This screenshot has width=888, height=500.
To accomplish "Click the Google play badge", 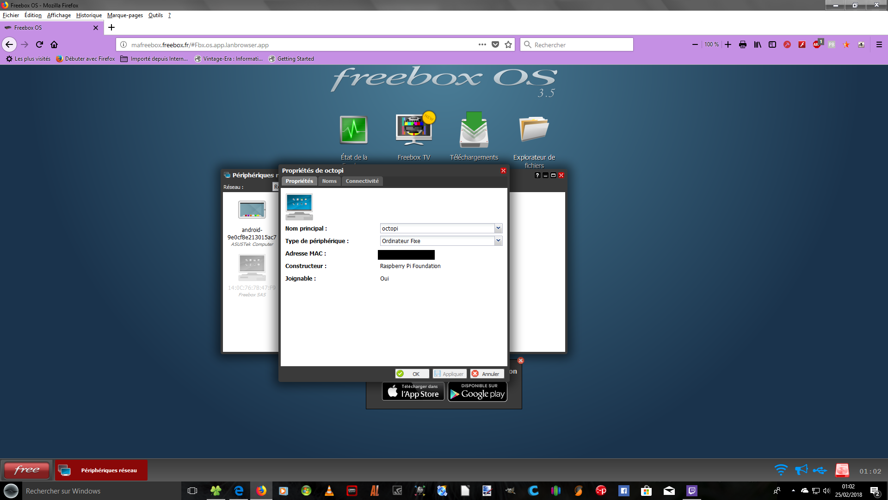I will click(x=477, y=391).
